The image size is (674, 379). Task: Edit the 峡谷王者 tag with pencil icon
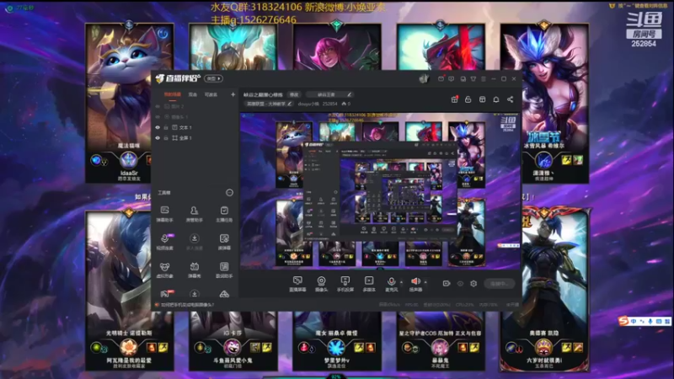coord(349,94)
